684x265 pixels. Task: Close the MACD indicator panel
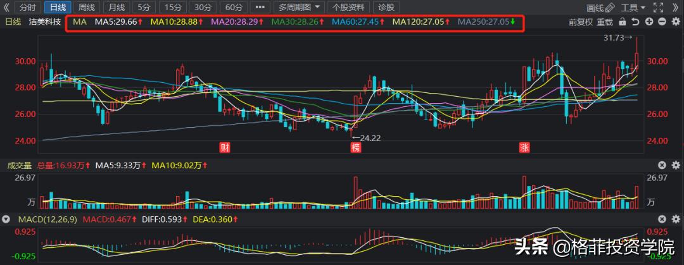[x=662, y=219]
